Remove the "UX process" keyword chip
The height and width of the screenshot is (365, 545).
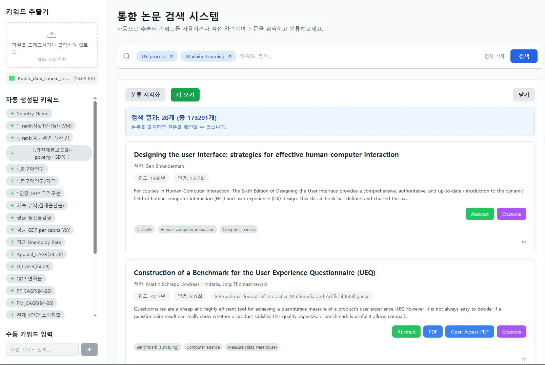pyautogui.click(x=171, y=56)
